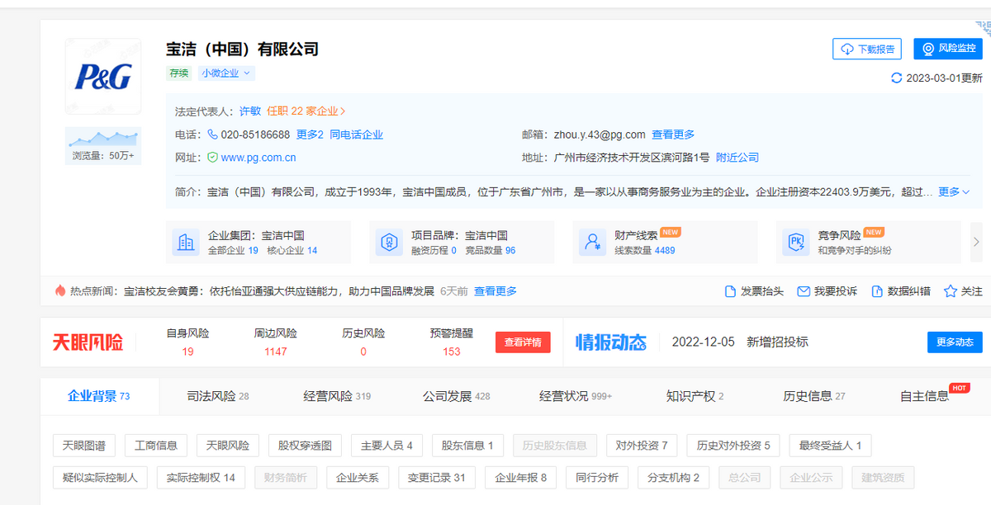Click the flame icon beside 热点新闻

(x=60, y=291)
